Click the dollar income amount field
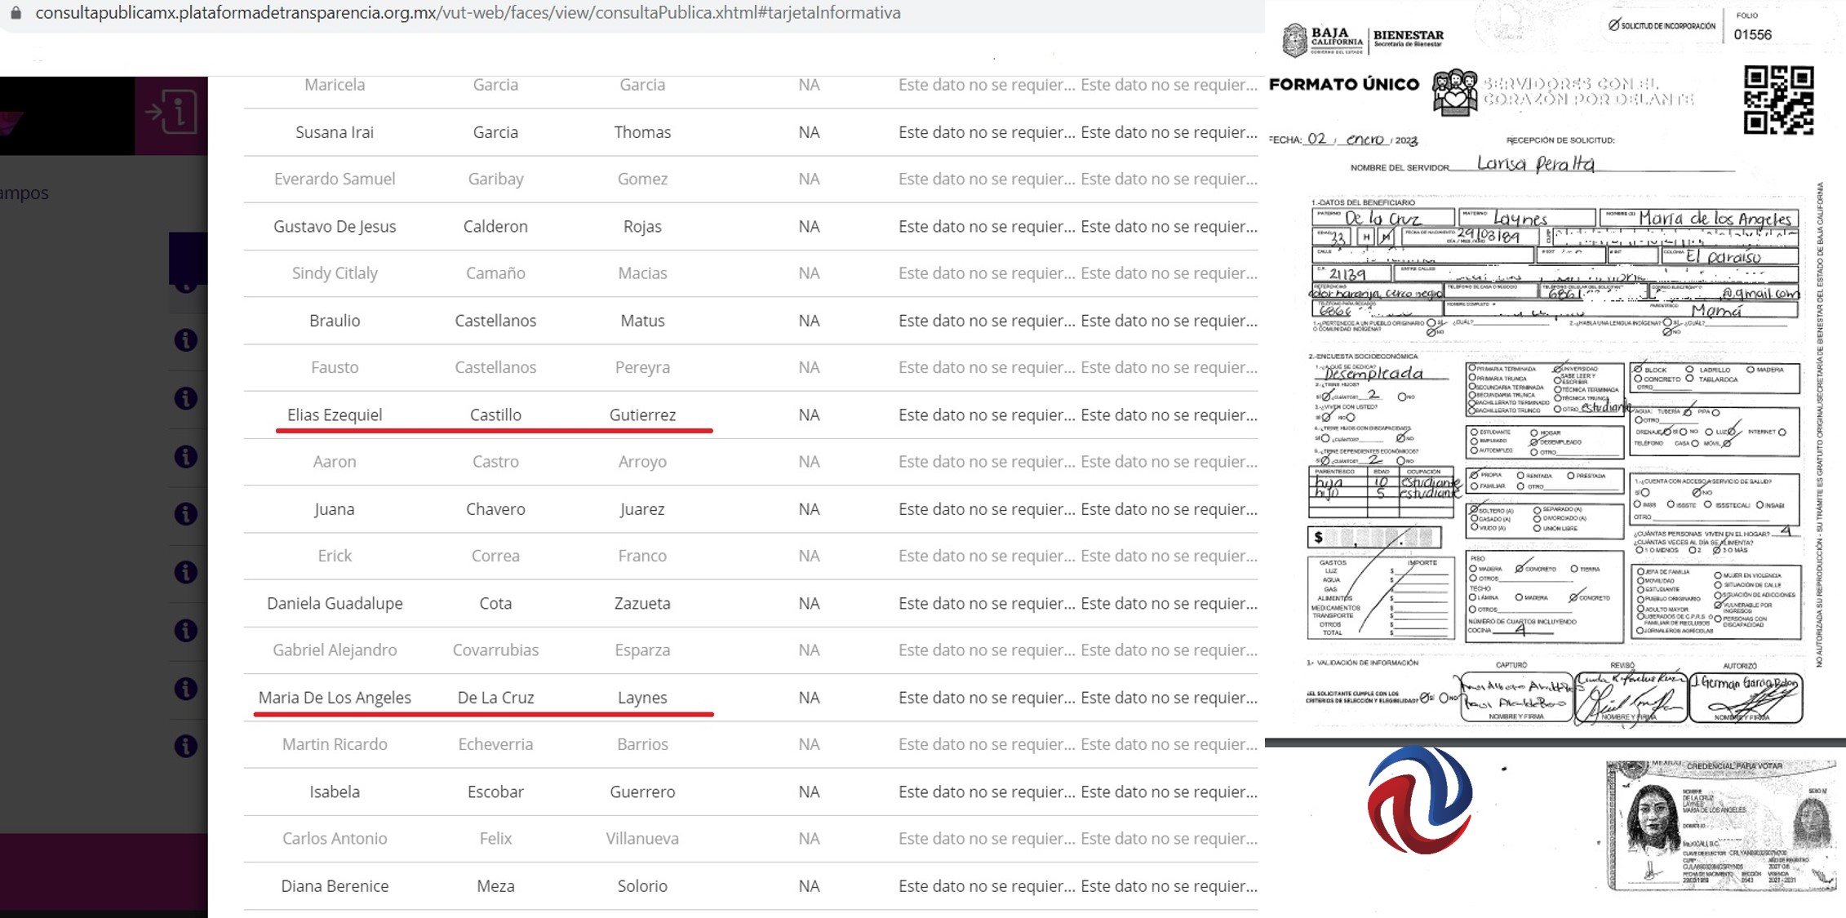This screenshot has width=1846, height=918. pyautogui.click(x=1374, y=538)
